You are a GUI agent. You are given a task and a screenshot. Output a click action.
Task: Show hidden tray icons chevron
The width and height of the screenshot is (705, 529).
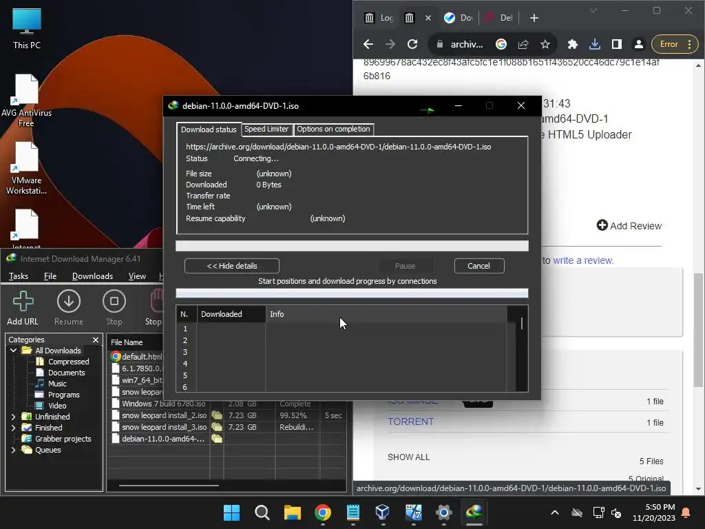click(555, 512)
